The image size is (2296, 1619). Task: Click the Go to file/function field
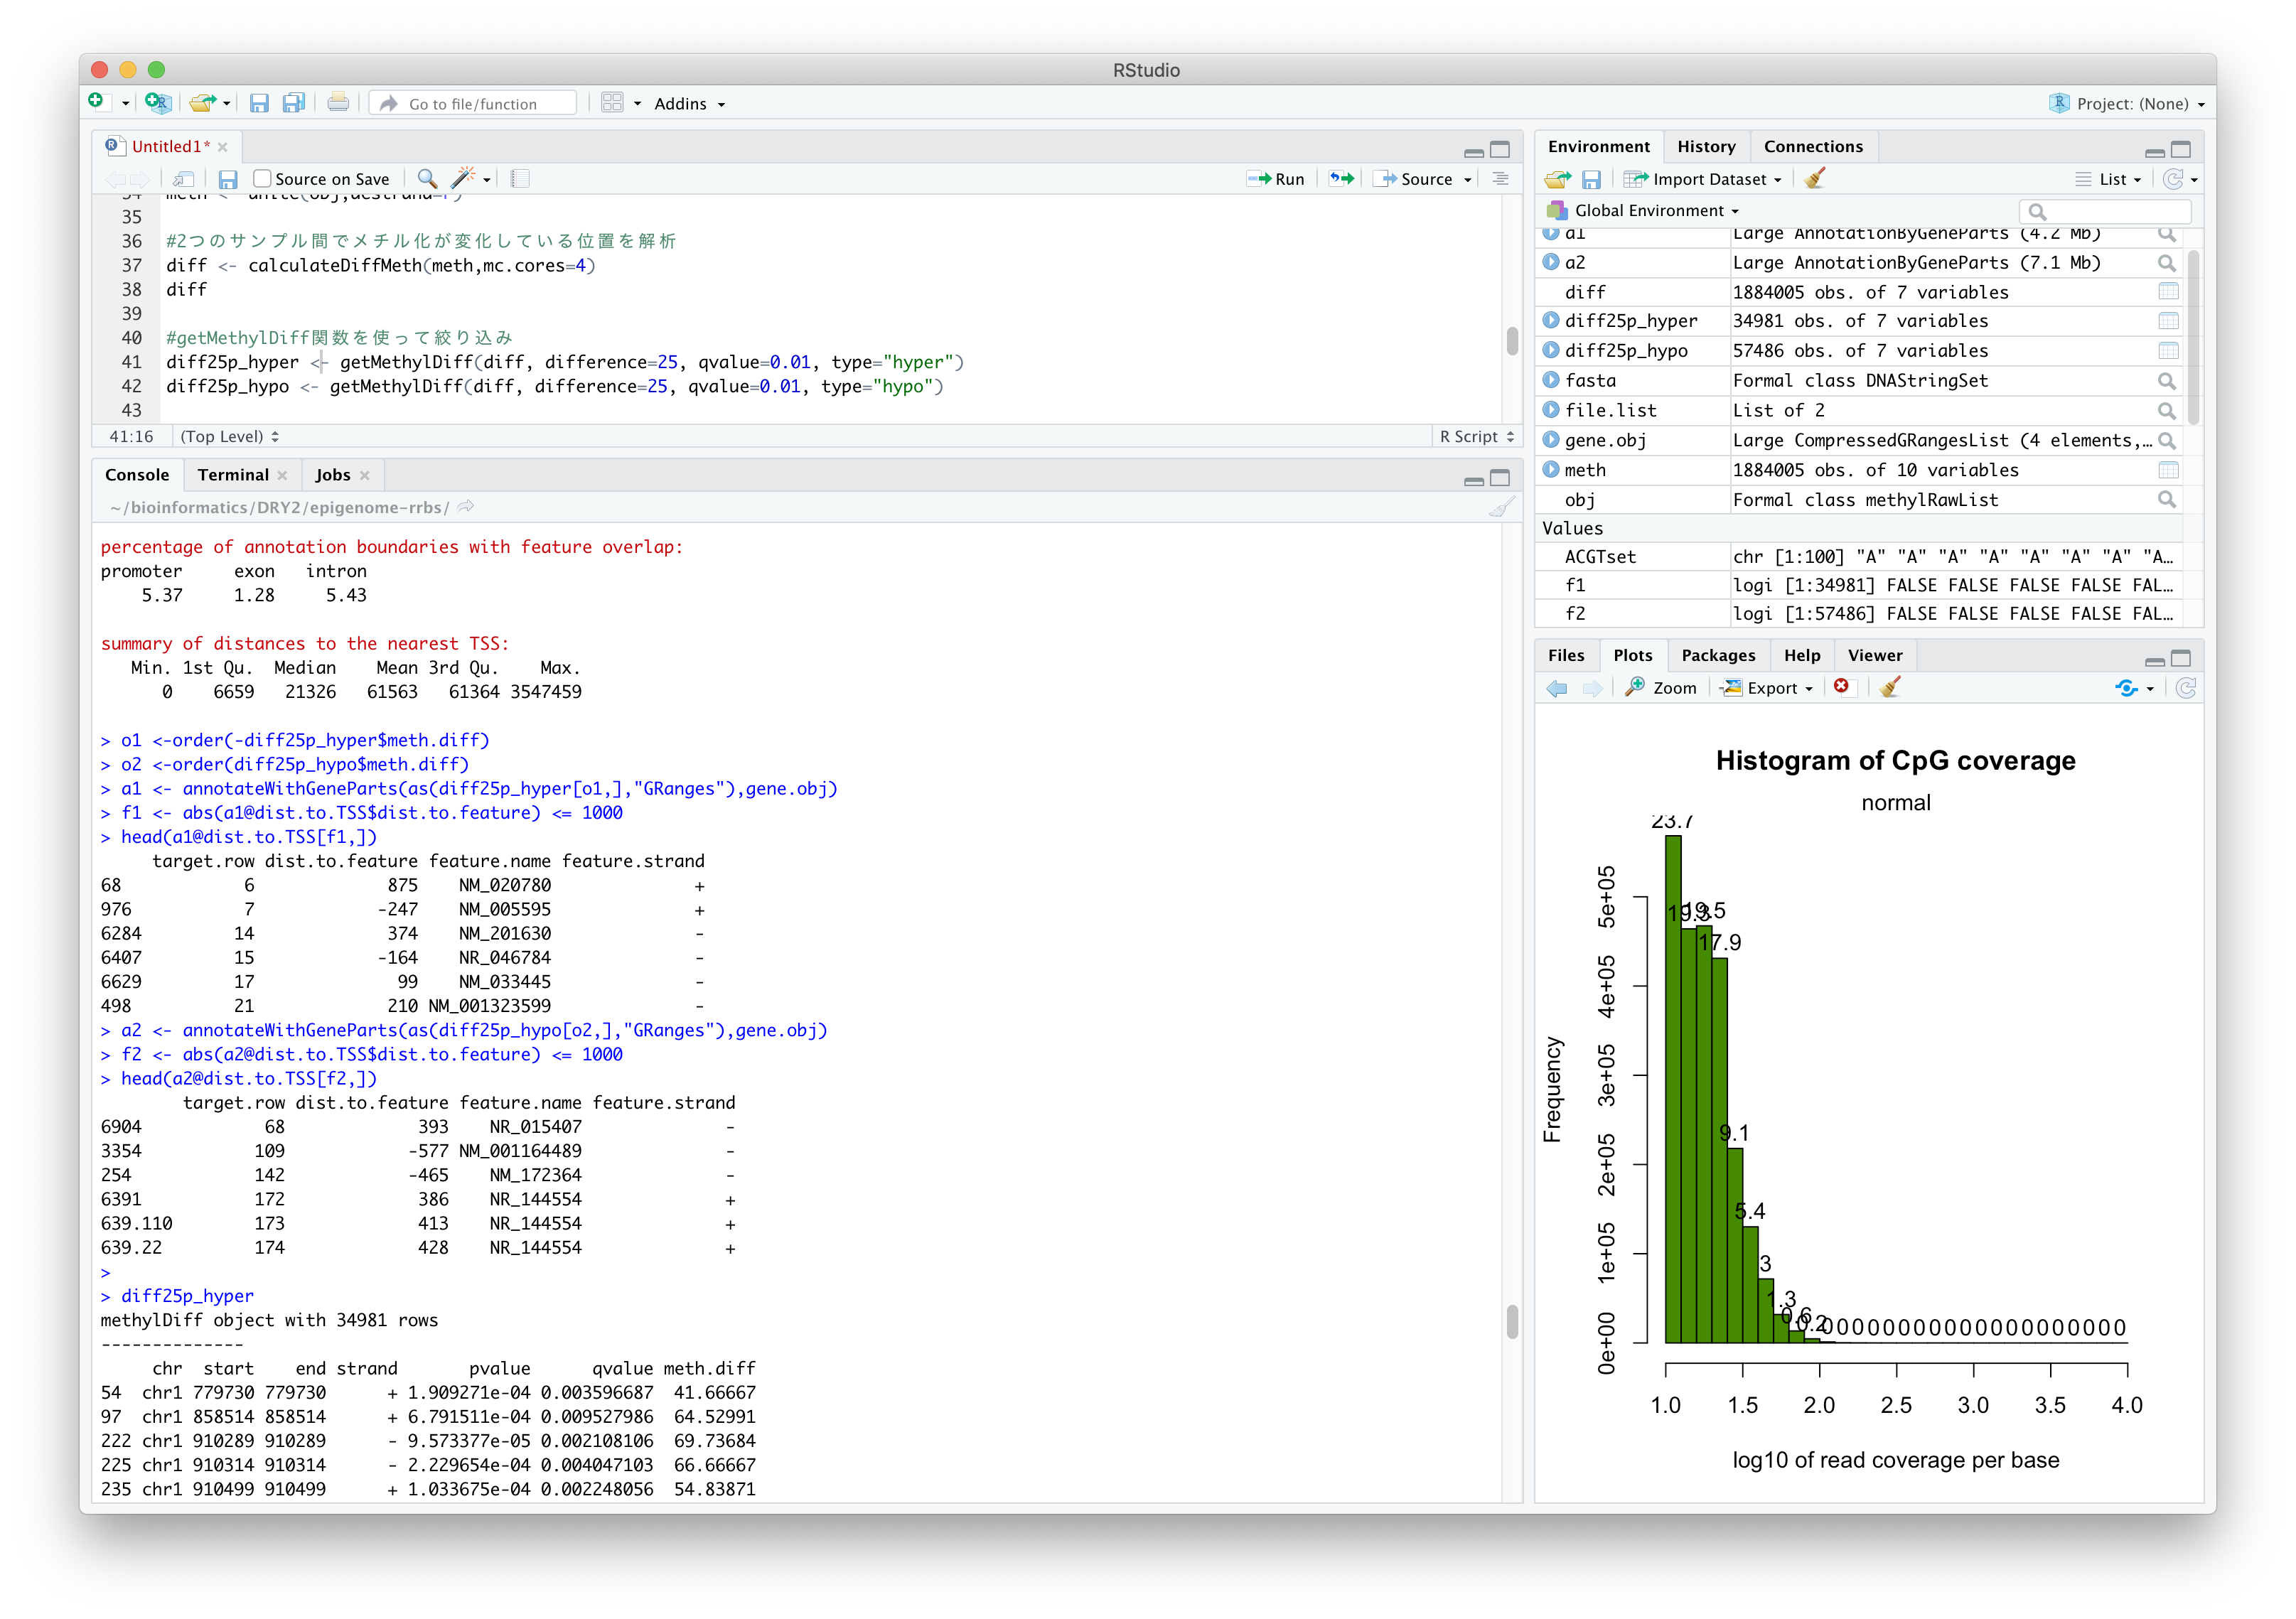click(x=473, y=104)
